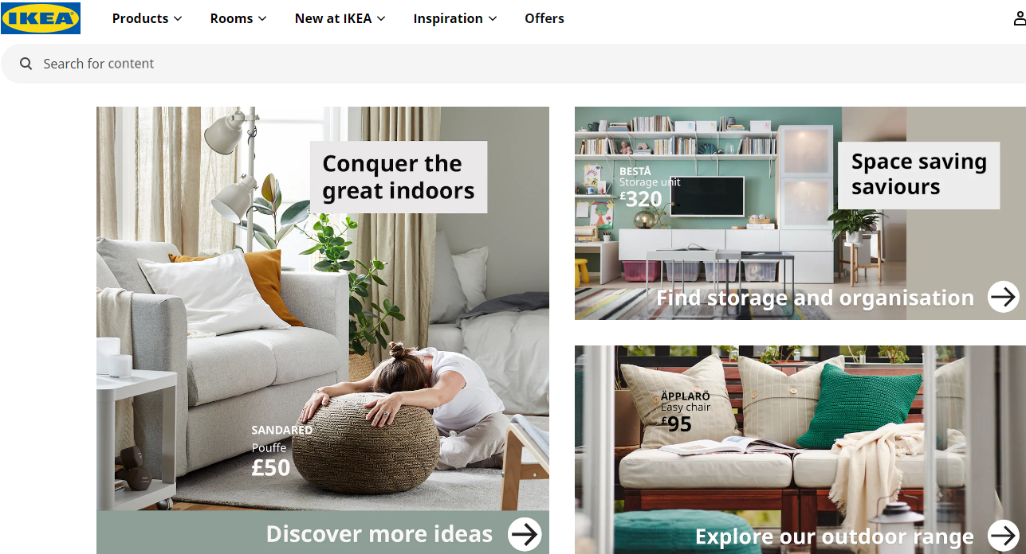Go to the Offers page
This screenshot has width=1026, height=554.
pyautogui.click(x=544, y=18)
